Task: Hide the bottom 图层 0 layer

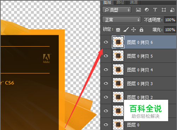Action: (106, 124)
